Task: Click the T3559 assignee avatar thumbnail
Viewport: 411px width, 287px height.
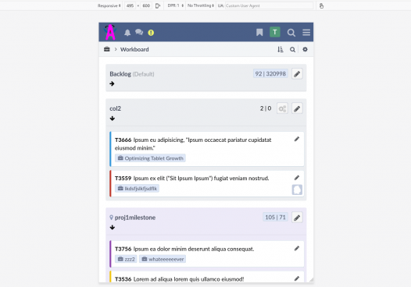Action: 297,190
